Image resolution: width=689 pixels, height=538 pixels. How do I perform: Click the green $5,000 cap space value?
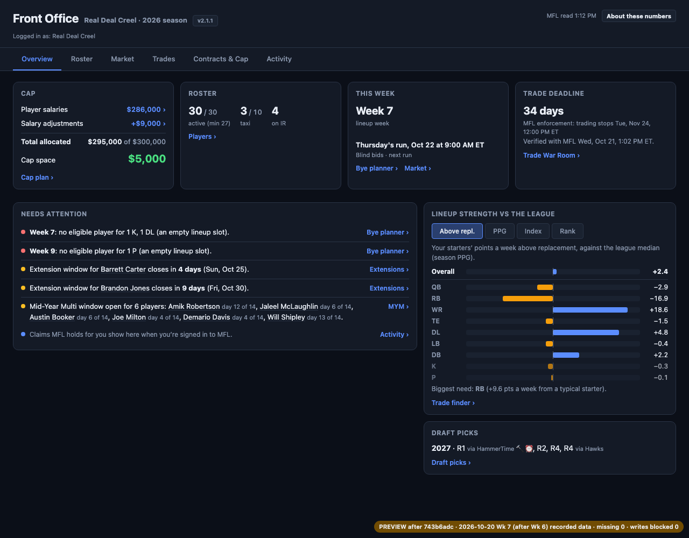coord(147,159)
